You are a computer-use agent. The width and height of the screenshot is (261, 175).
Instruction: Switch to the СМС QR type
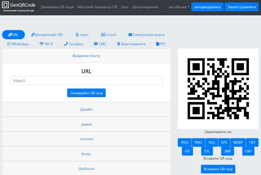tap(100, 44)
